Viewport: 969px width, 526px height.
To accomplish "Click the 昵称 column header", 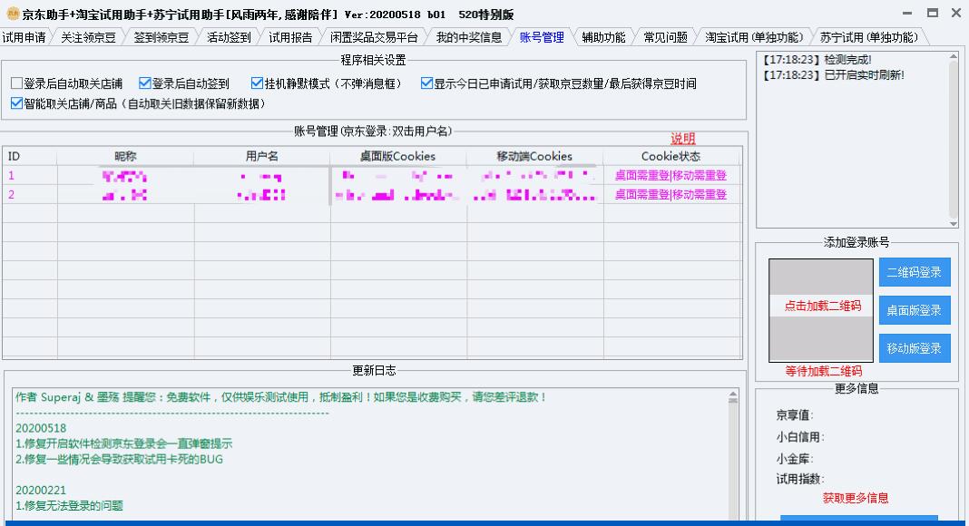I will (x=125, y=156).
